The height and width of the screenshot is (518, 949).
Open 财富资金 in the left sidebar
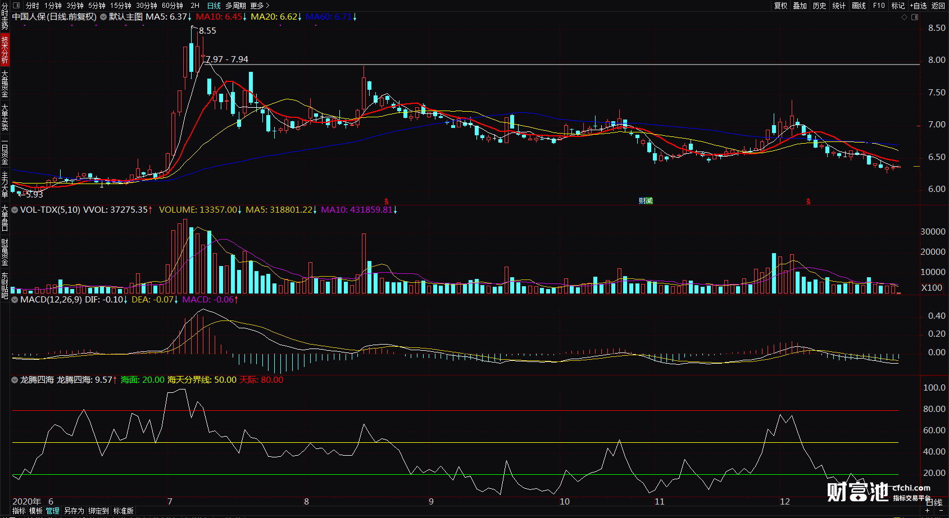pos(4,253)
